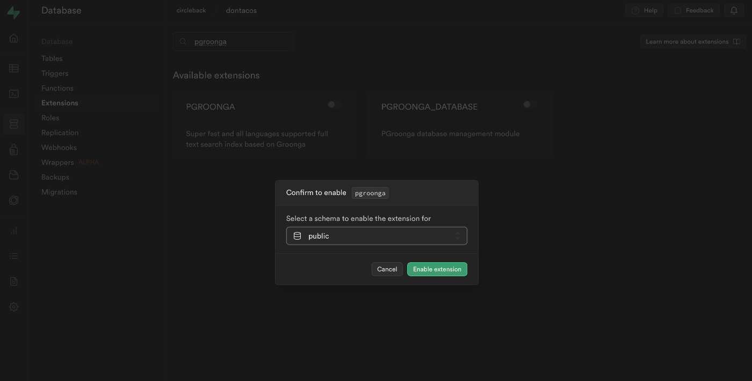Screen dimensions: 752x381
Task: Go to Functions in Database menu
Action: [x=57, y=88]
